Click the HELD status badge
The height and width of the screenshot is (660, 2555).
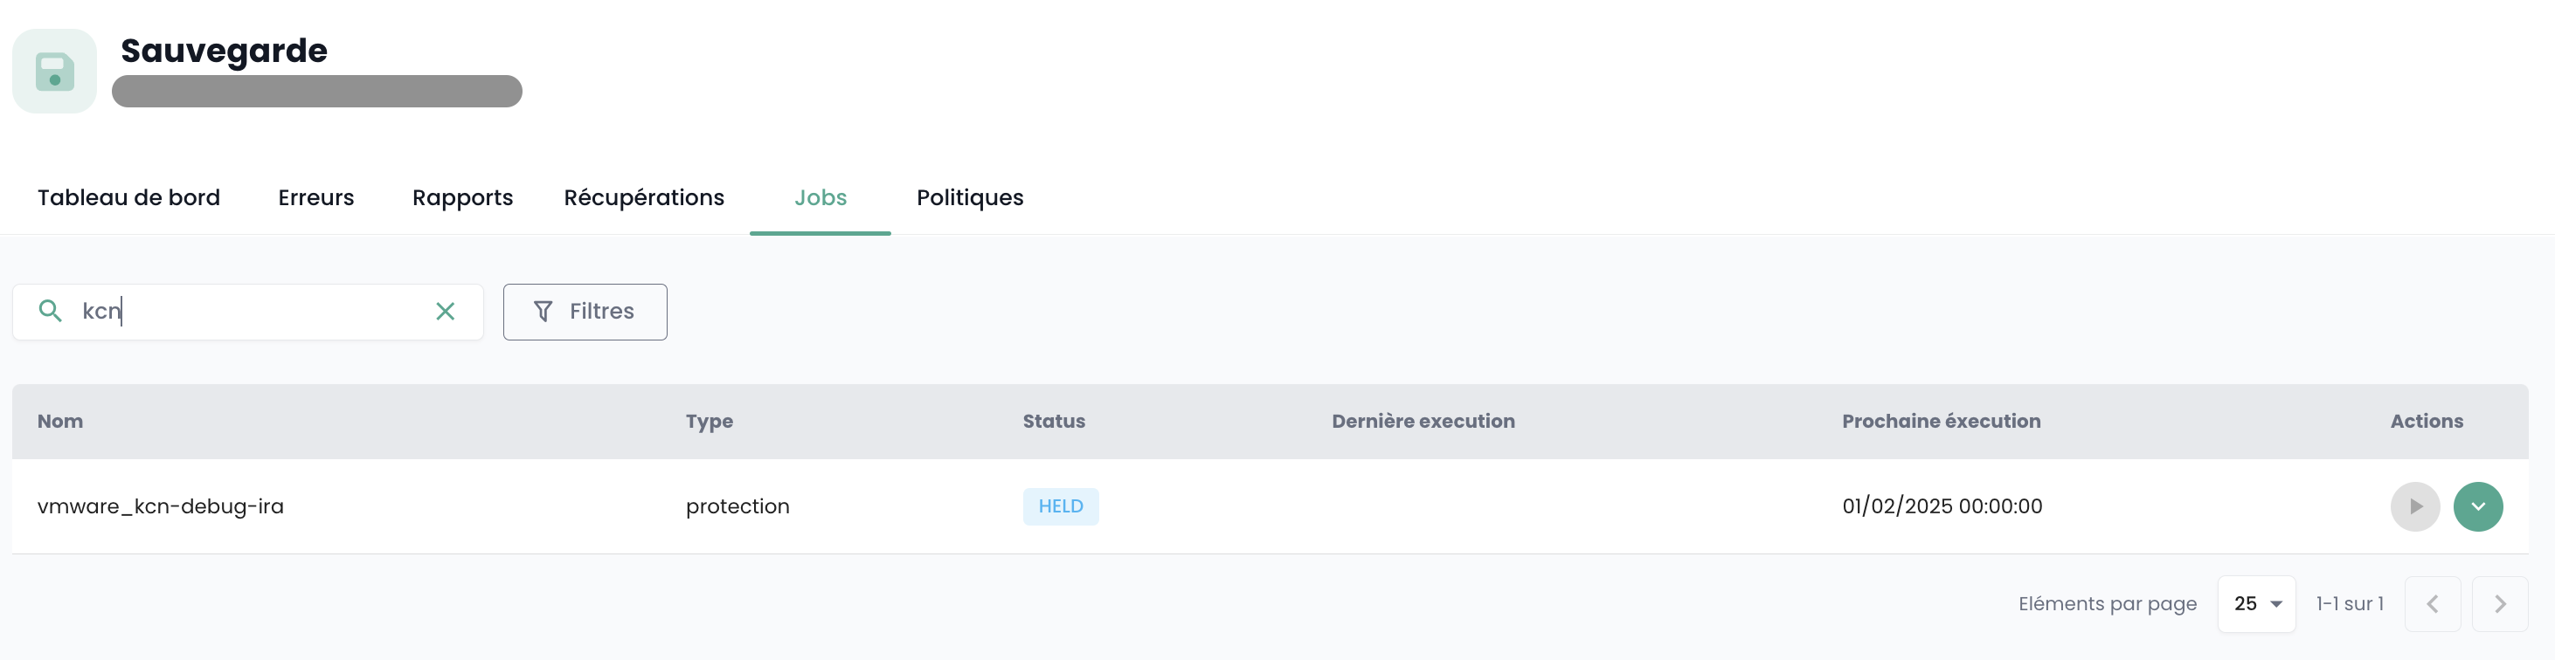coord(1060,506)
